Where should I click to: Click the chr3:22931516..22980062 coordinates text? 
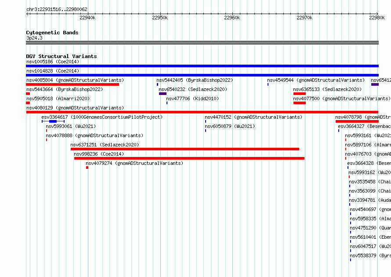pos(57,10)
